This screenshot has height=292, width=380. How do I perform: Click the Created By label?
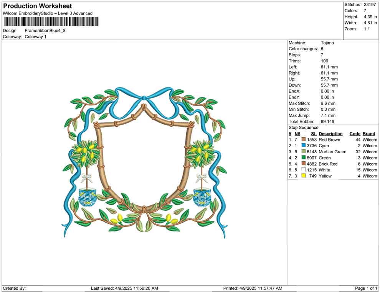(x=14, y=288)
